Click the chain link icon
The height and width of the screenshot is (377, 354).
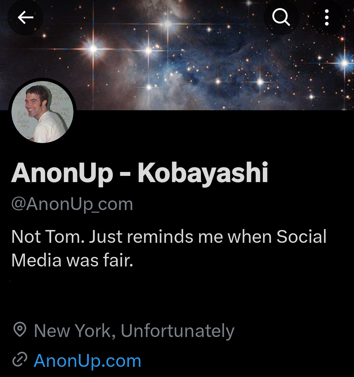(20, 360)
